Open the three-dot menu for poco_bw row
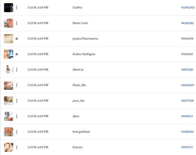The image size is (196, 155). coord(17,101)
